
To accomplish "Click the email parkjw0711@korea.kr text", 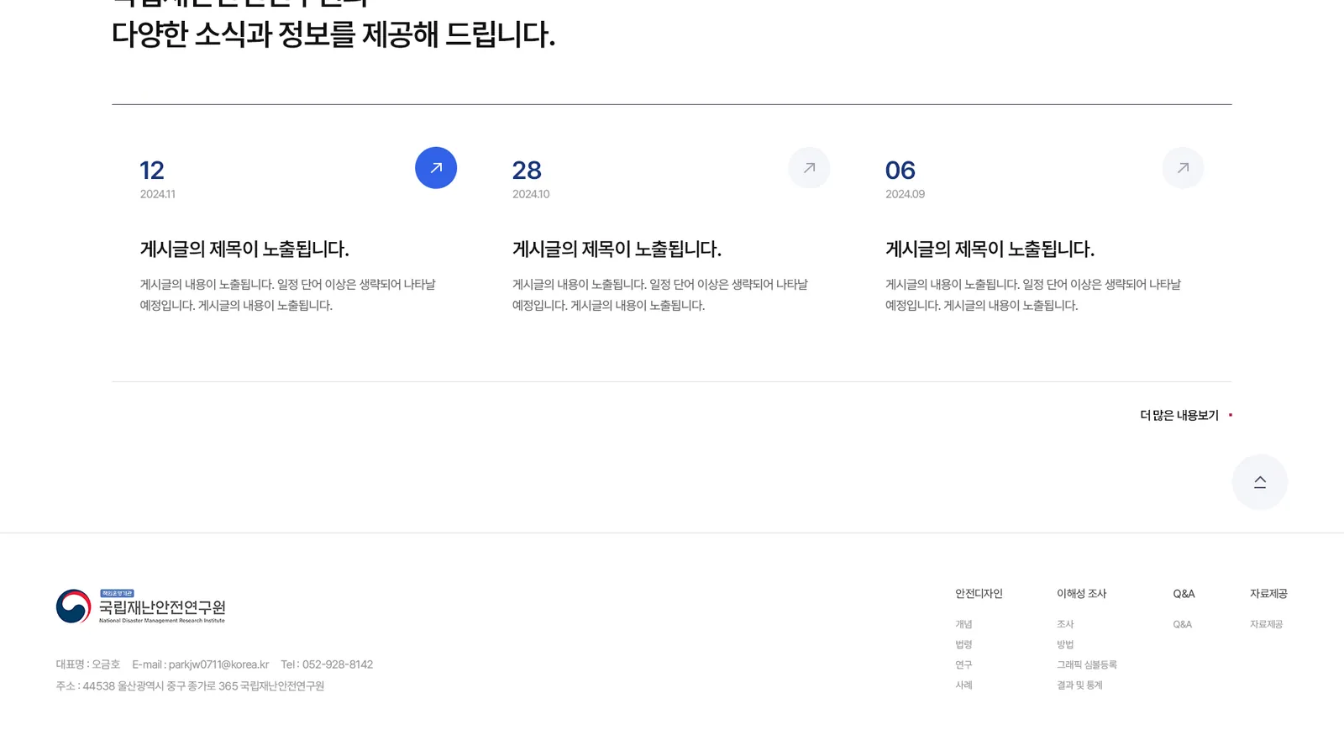I will 218,664.
